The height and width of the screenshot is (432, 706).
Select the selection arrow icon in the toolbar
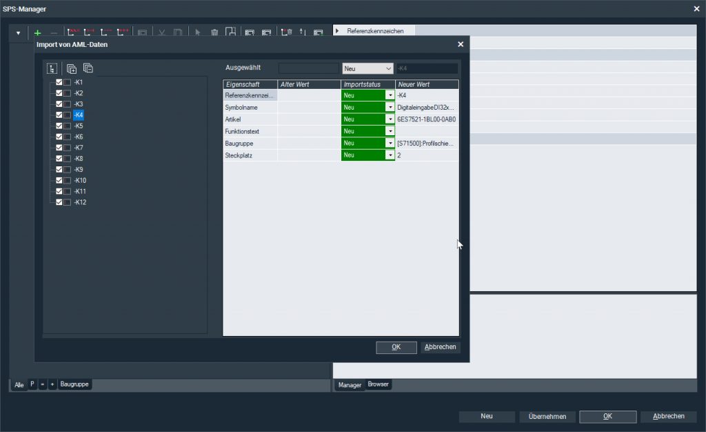pyautogui.click(x=197, y=32)
